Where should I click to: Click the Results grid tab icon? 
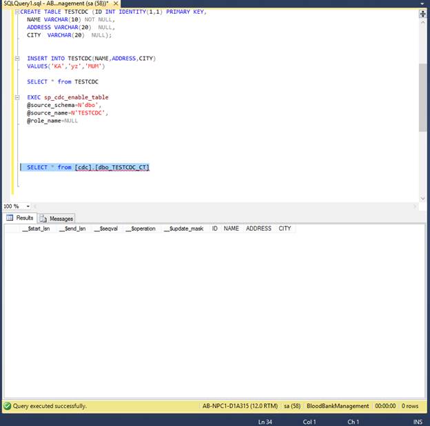pos(10,218)
